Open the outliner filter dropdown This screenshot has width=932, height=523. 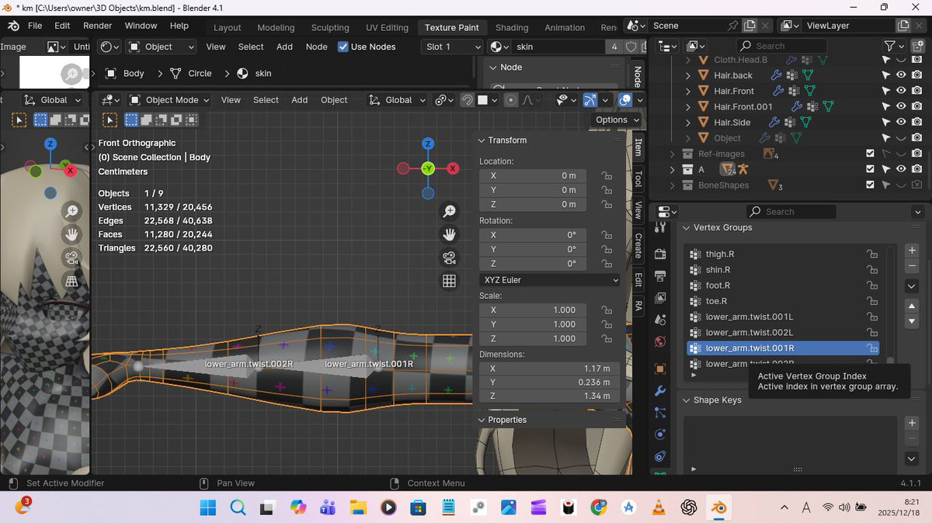point(896,47)
